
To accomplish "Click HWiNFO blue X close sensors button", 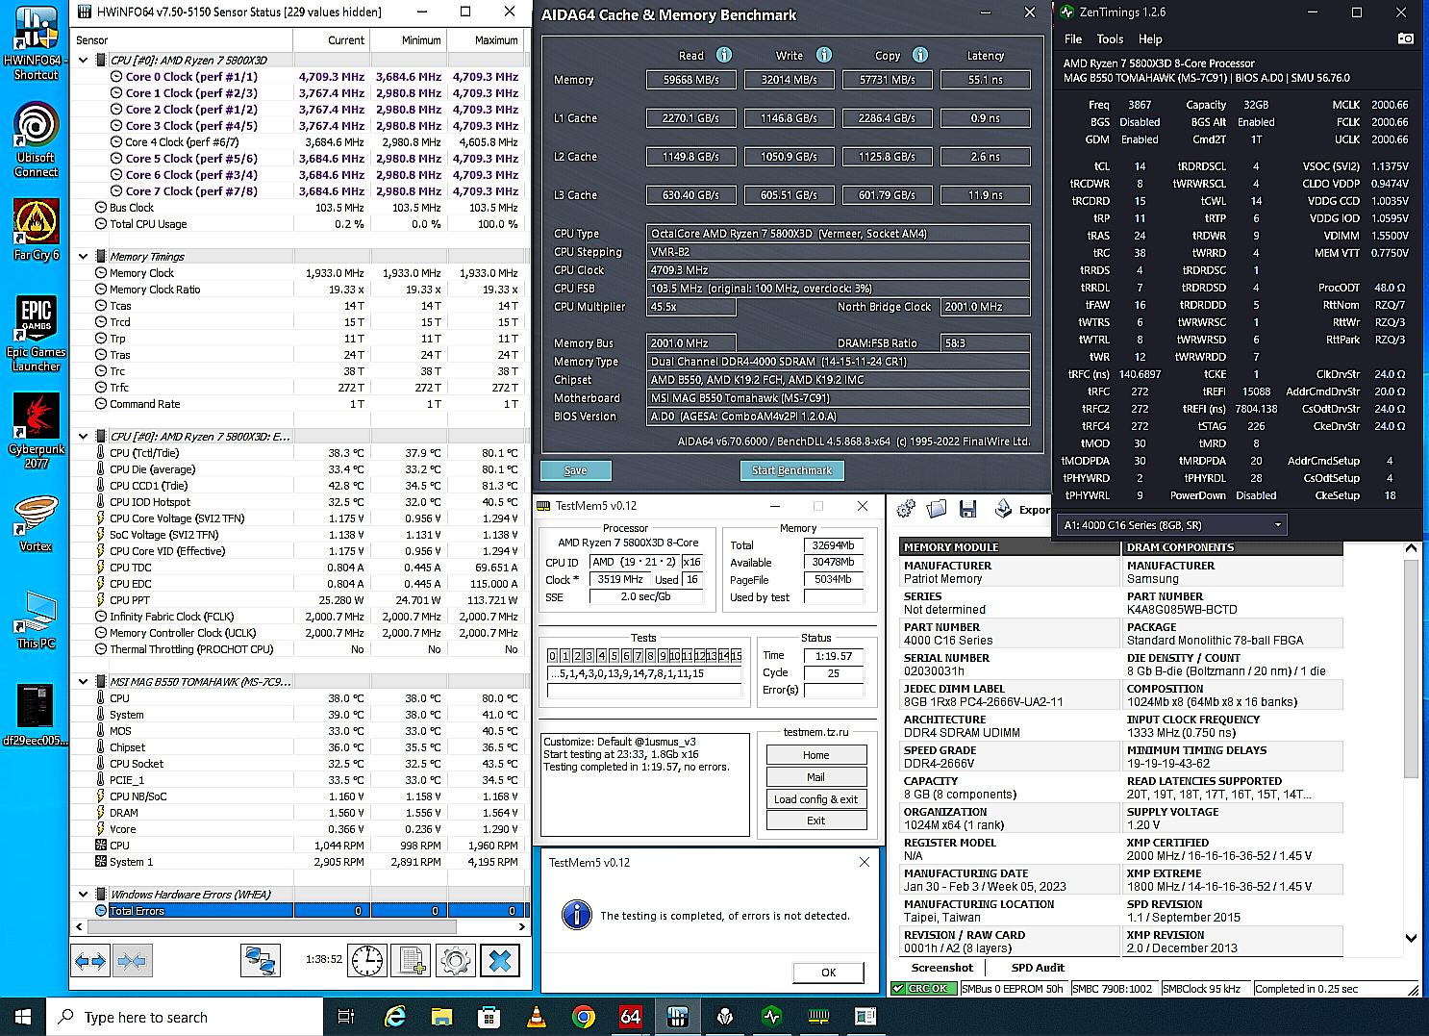I will 499,960.
